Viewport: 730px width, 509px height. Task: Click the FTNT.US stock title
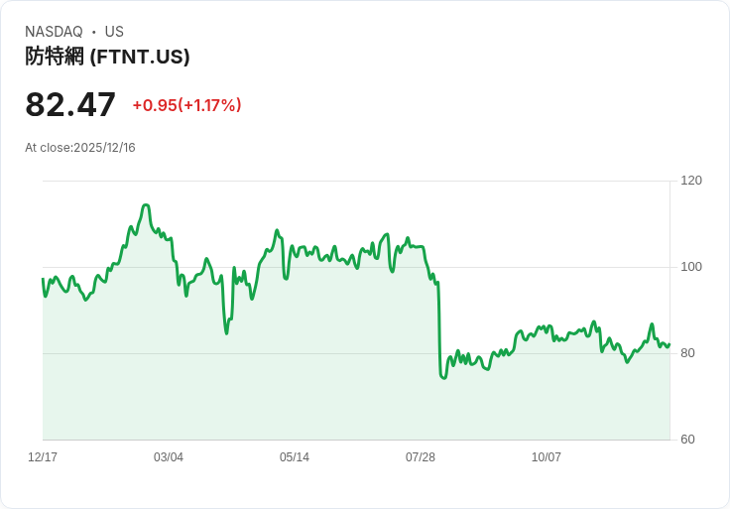[107, 57]
